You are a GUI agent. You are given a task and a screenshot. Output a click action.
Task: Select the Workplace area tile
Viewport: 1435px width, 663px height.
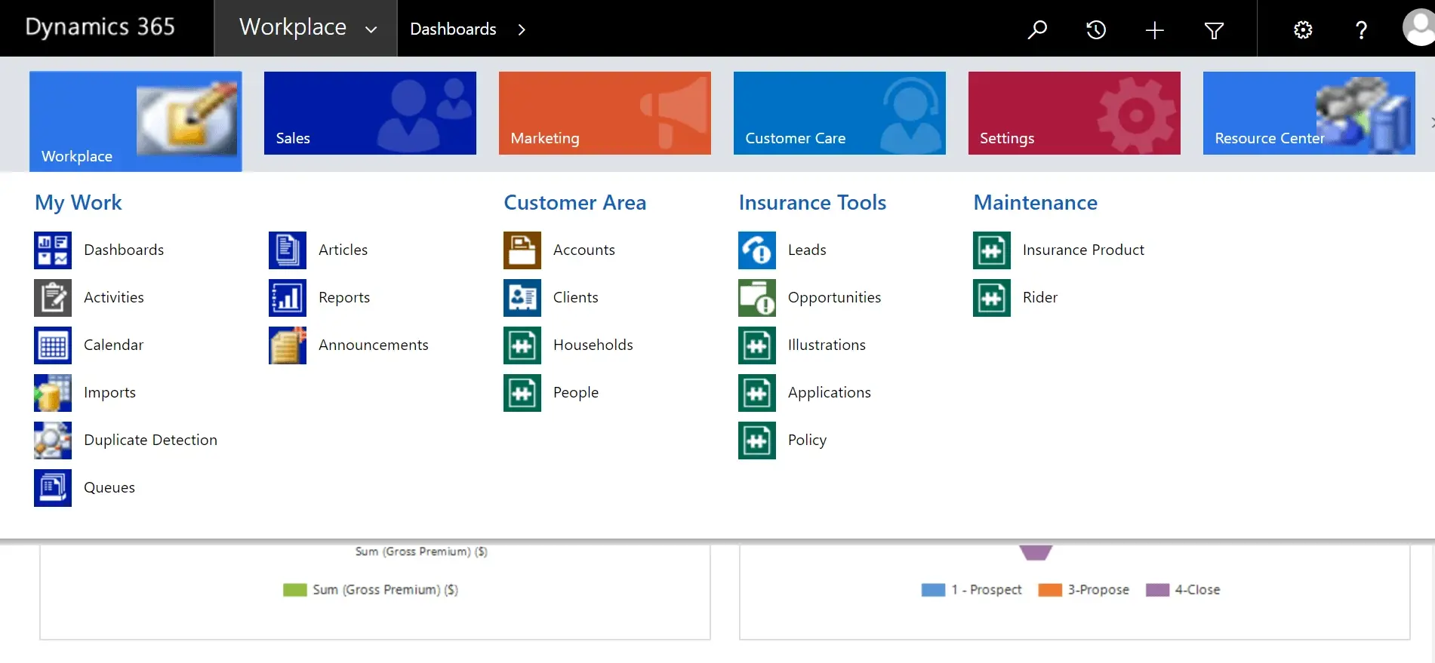coord(136,121)
